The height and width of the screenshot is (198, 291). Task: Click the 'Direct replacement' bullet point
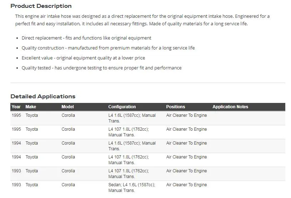[x=86, y=38]
